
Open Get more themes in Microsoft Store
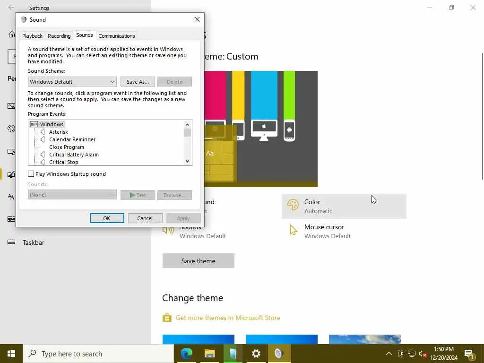pos(228,318)
